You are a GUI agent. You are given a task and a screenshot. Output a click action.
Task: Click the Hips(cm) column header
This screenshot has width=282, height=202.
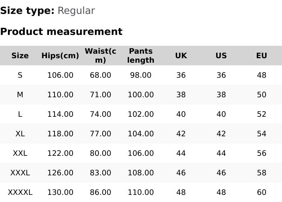[60, 56]
